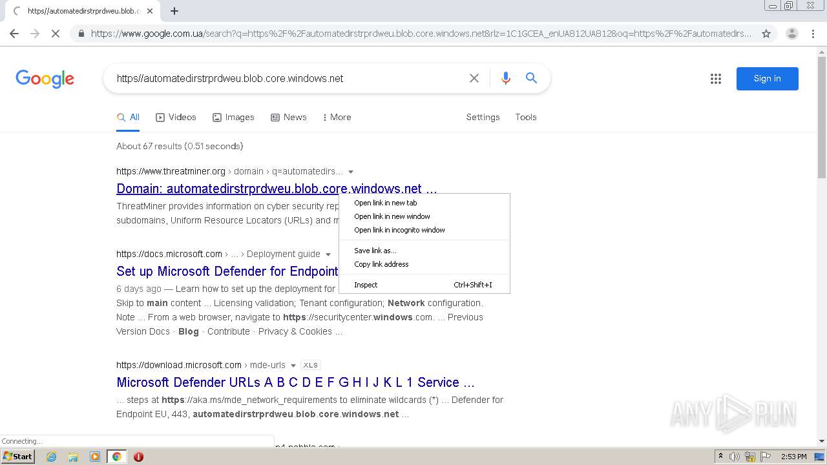Close the current browser tab
The height and width of the screenshot is (465, 827).
pos(150,11)
